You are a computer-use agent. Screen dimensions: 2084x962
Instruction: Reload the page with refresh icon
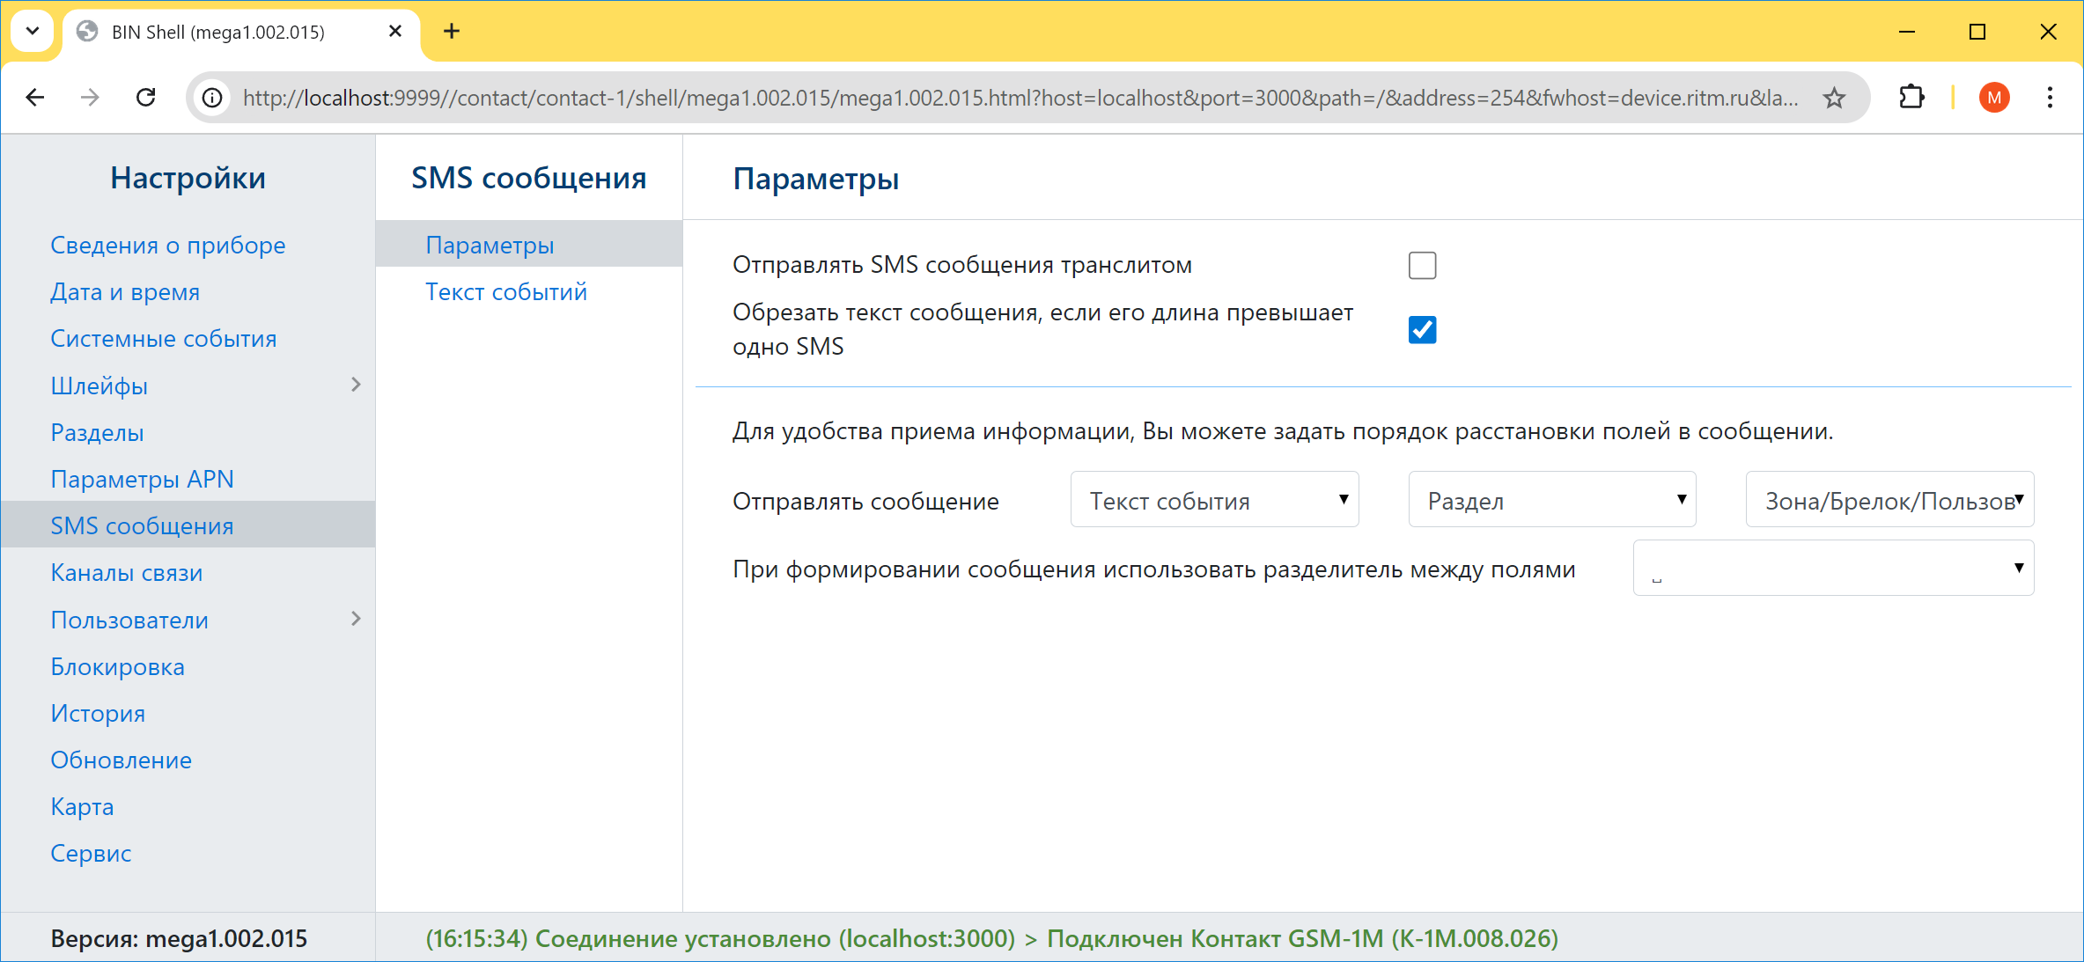(146, 97)
